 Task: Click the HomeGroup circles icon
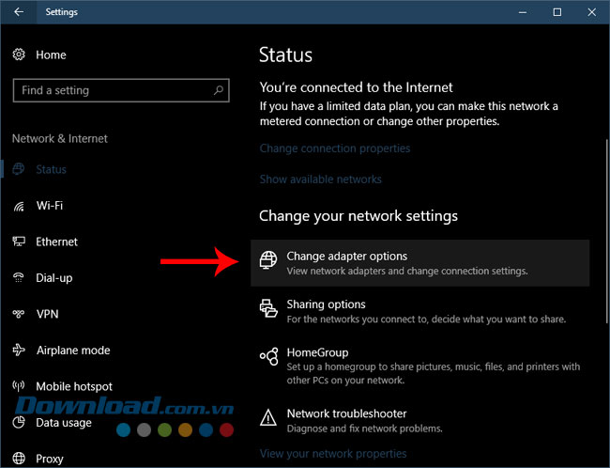coord(268,356)
